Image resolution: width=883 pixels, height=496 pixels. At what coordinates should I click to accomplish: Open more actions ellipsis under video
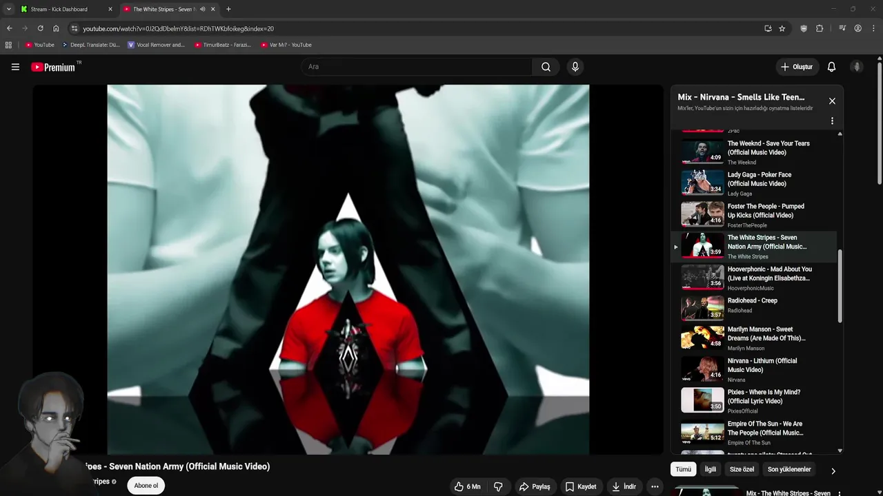pyautogui.click(x=655, y=486)
